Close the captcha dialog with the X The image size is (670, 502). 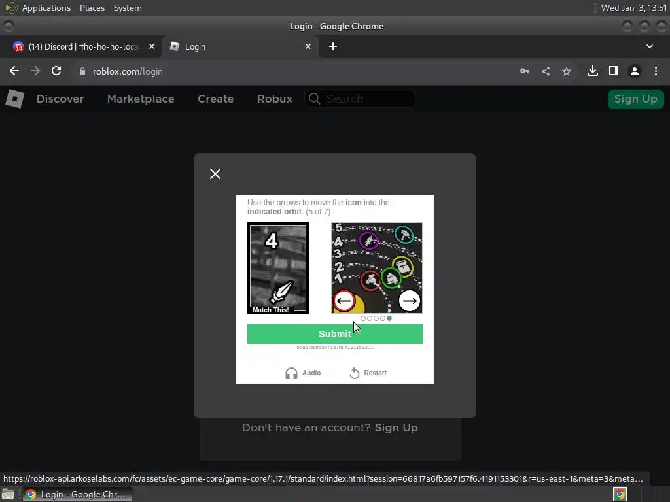coord(215,174)
